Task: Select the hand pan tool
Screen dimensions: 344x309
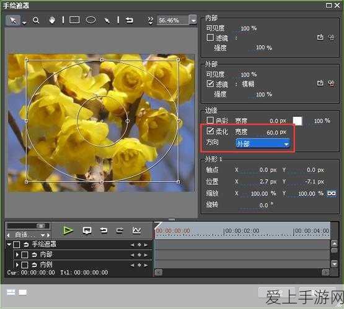Action: 52,20
